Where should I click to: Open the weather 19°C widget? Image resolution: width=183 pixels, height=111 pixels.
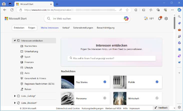149,18
